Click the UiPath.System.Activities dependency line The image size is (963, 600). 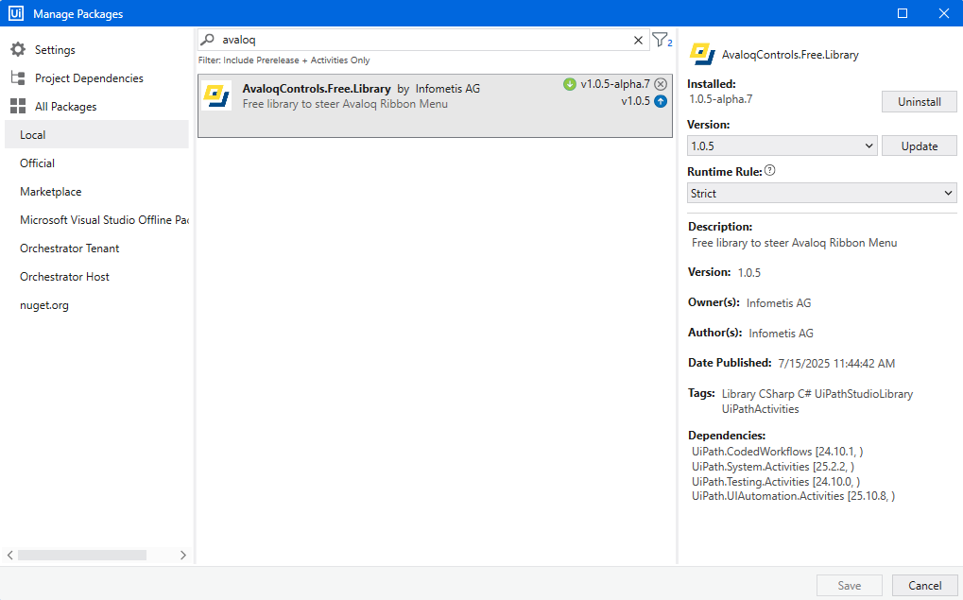(x=773, y=467)
